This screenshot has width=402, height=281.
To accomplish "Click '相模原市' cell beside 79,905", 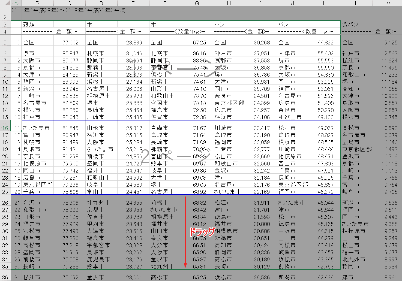I will click(37, 164).
